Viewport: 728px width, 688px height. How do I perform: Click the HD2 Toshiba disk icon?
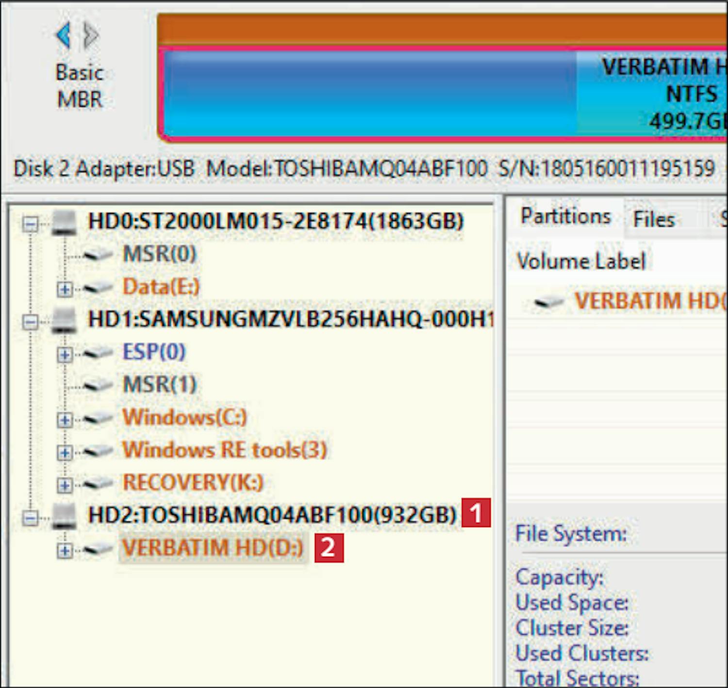pos(64,516)
